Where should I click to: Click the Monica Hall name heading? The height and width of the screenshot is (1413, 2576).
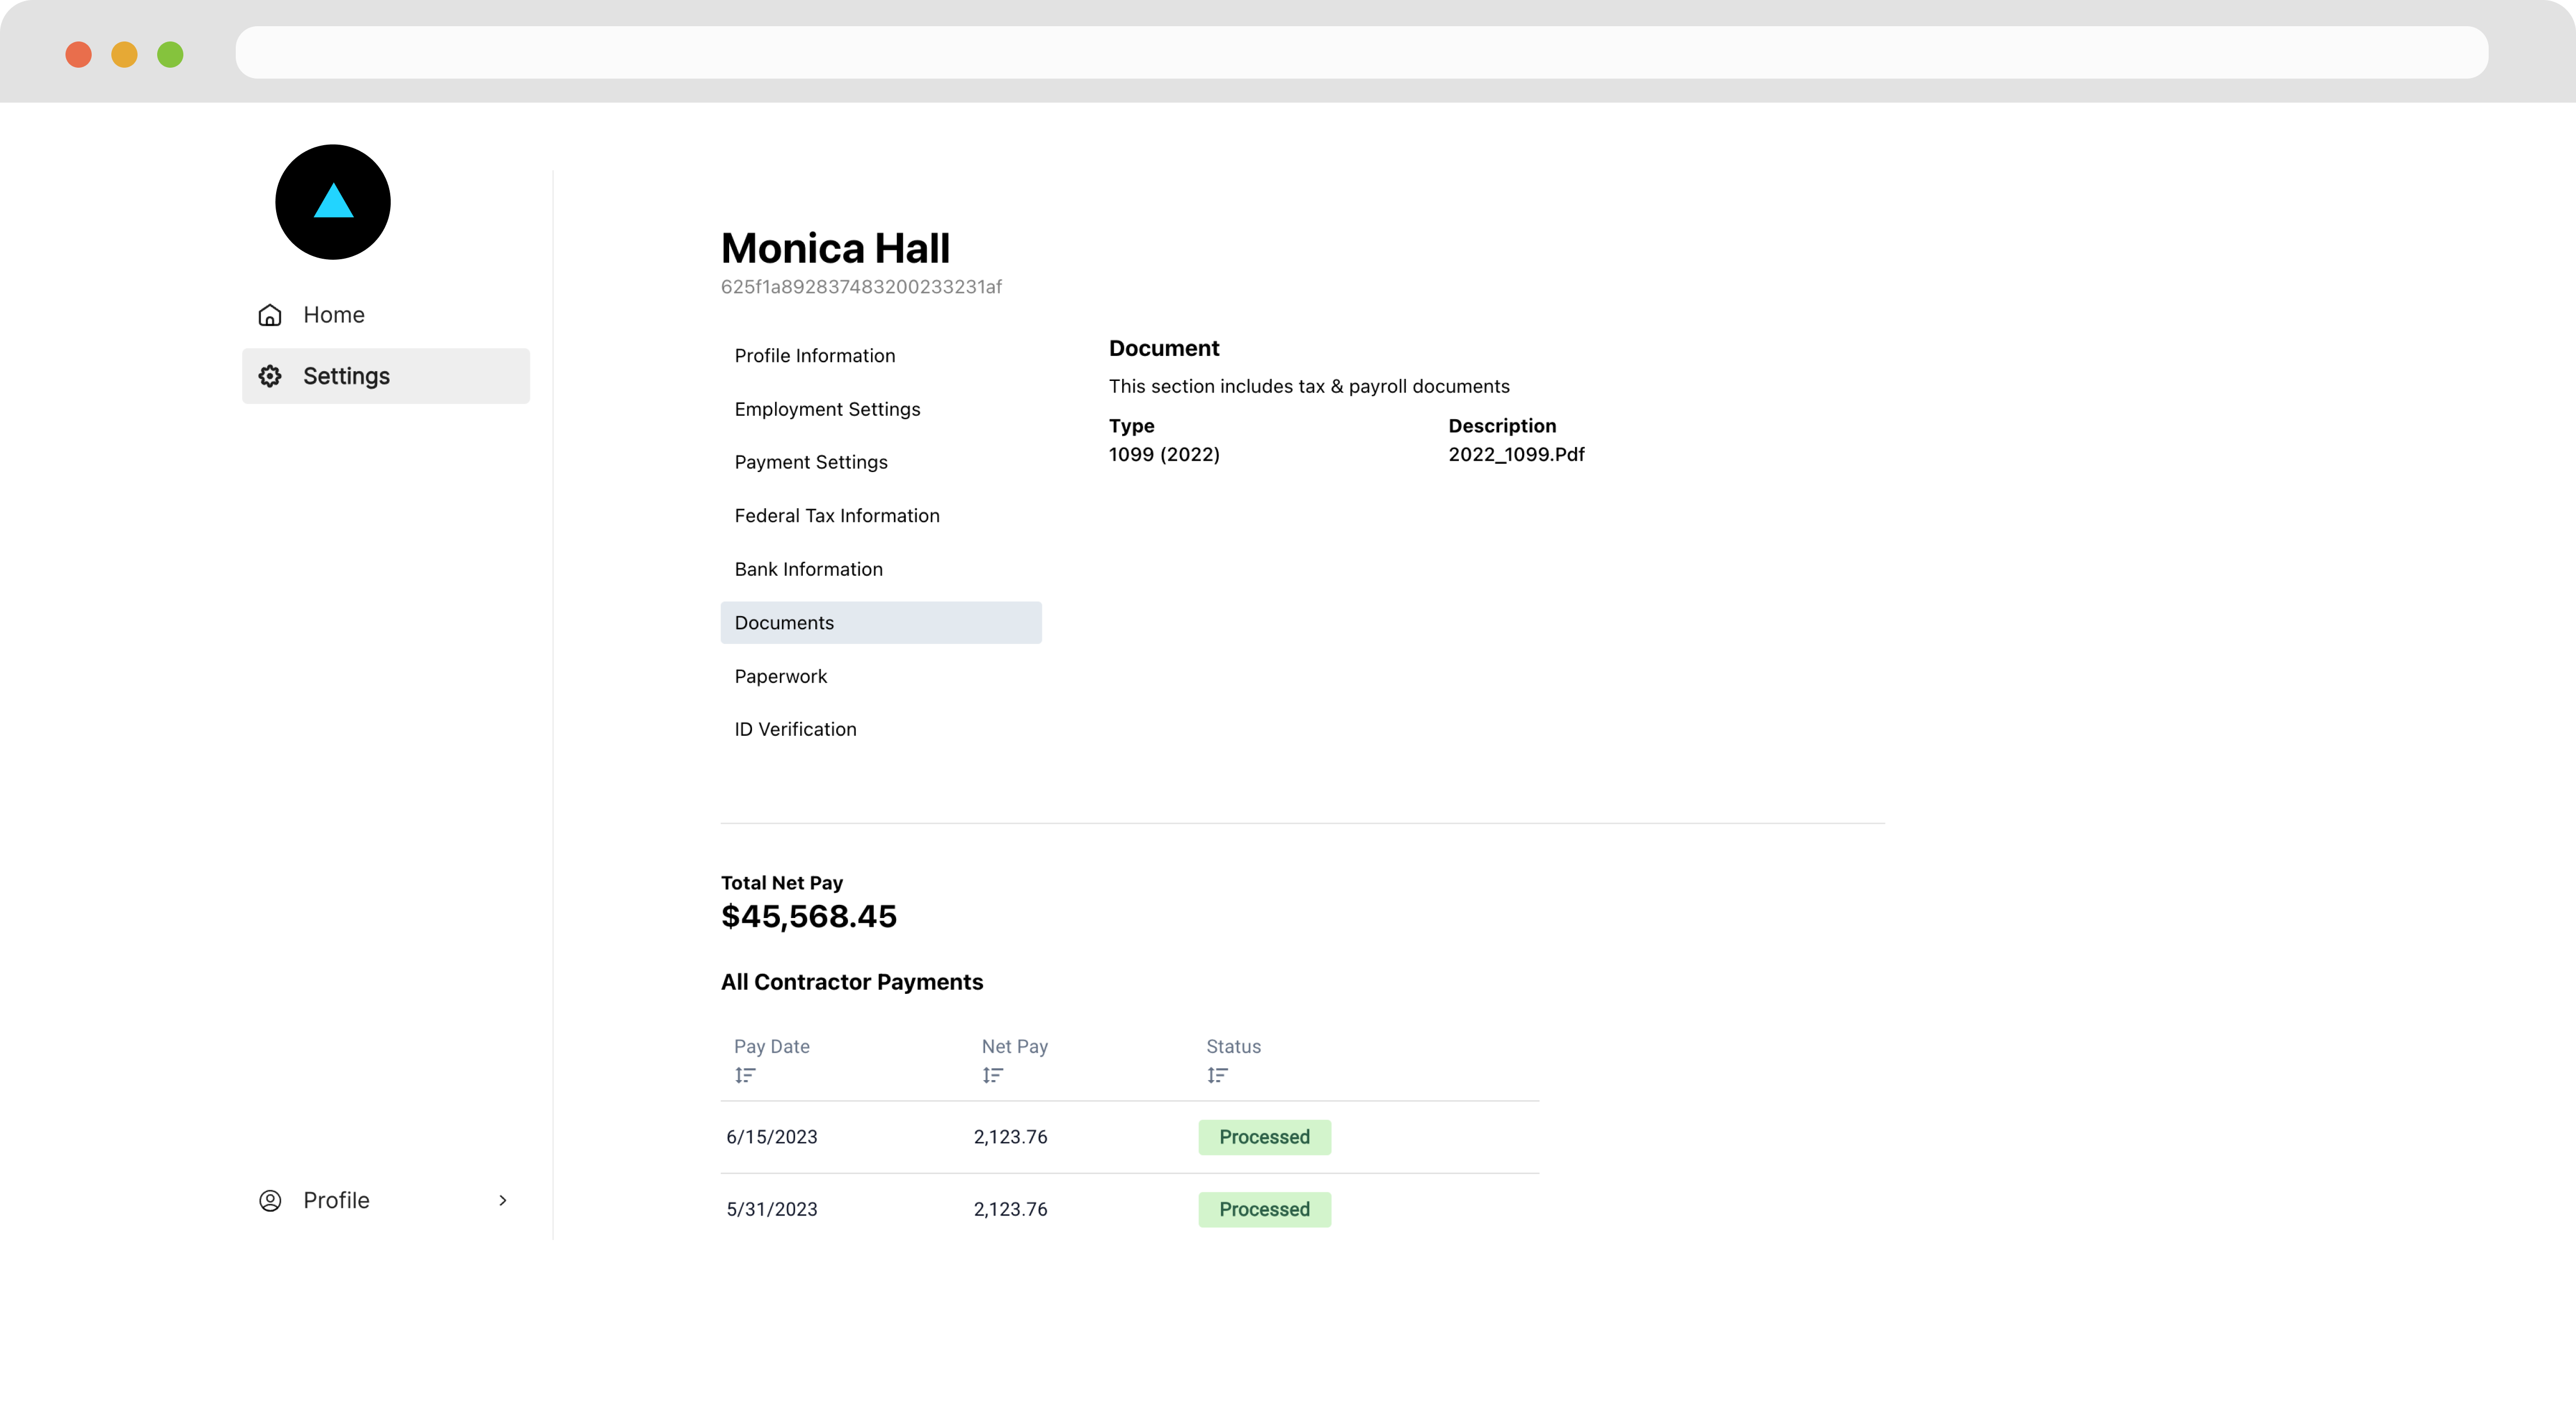[x=835, y=248]
